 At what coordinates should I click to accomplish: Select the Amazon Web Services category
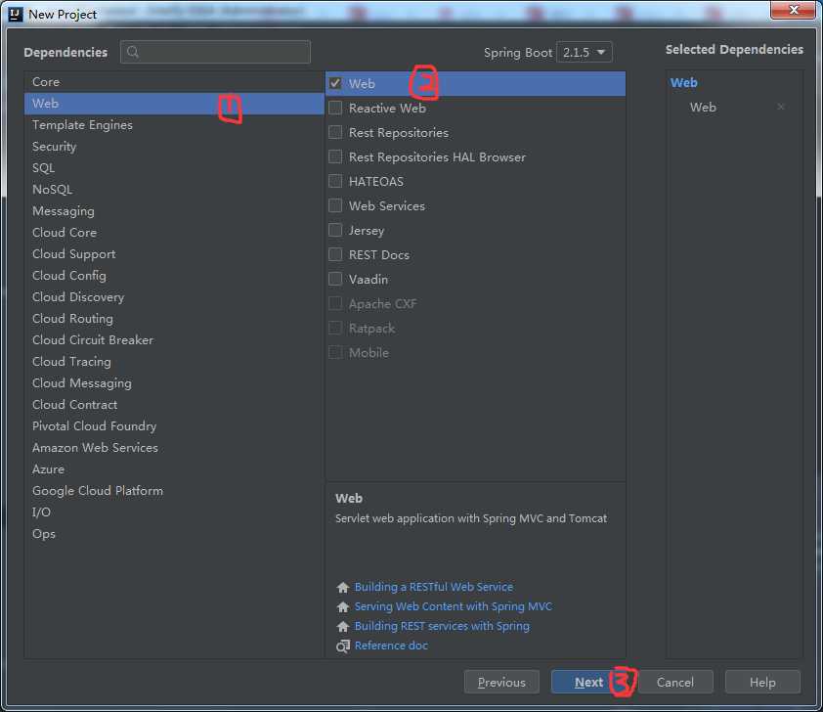(174, 448)
